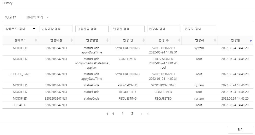Click the PROVISIONED value in 변경 전

[127, 85]
